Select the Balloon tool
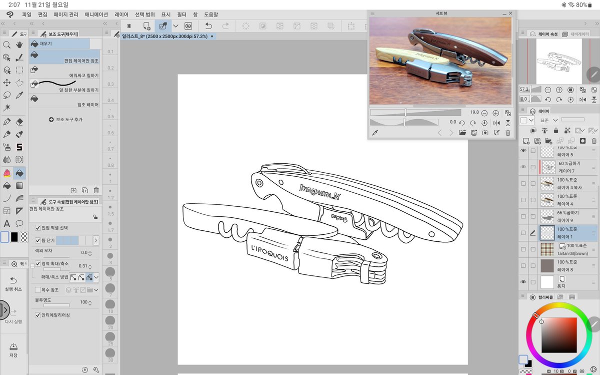 (x=19, y=223)
